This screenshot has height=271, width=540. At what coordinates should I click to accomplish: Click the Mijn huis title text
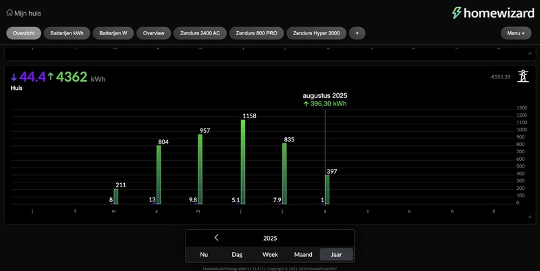(28, 13)
